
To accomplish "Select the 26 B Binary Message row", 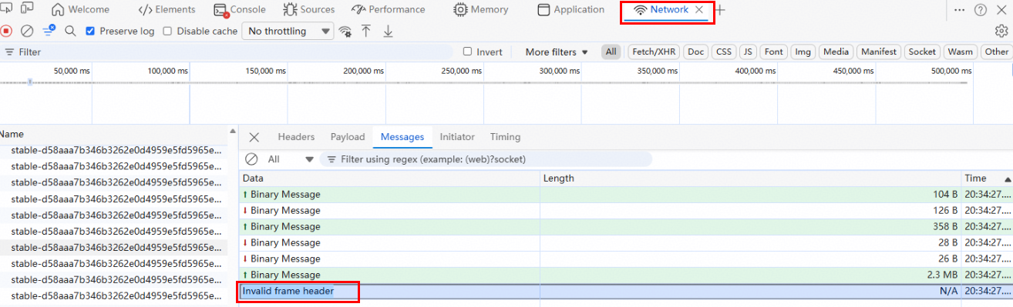I will tap(625, 259).
